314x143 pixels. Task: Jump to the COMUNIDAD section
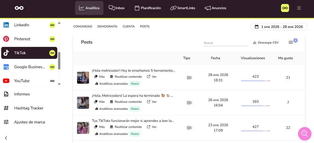click(83, 26)
